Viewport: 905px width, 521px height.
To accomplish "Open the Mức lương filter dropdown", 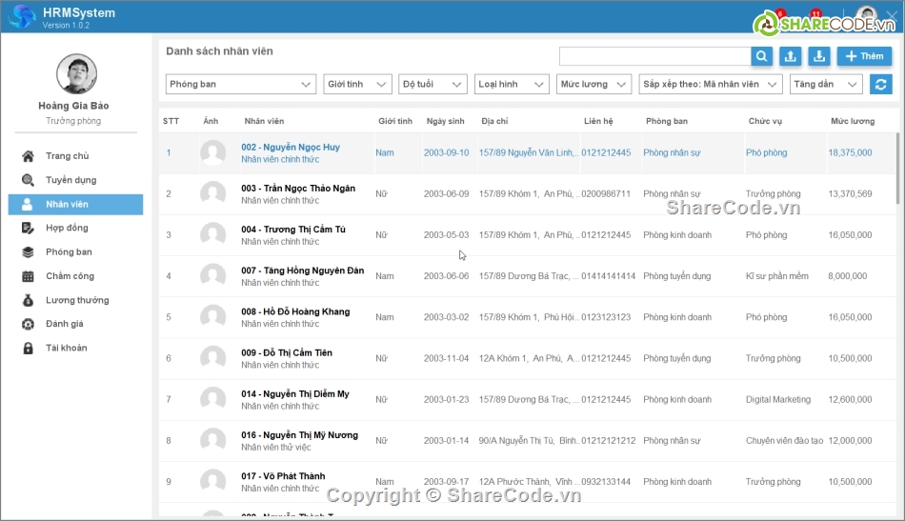I will pos(593,85).
